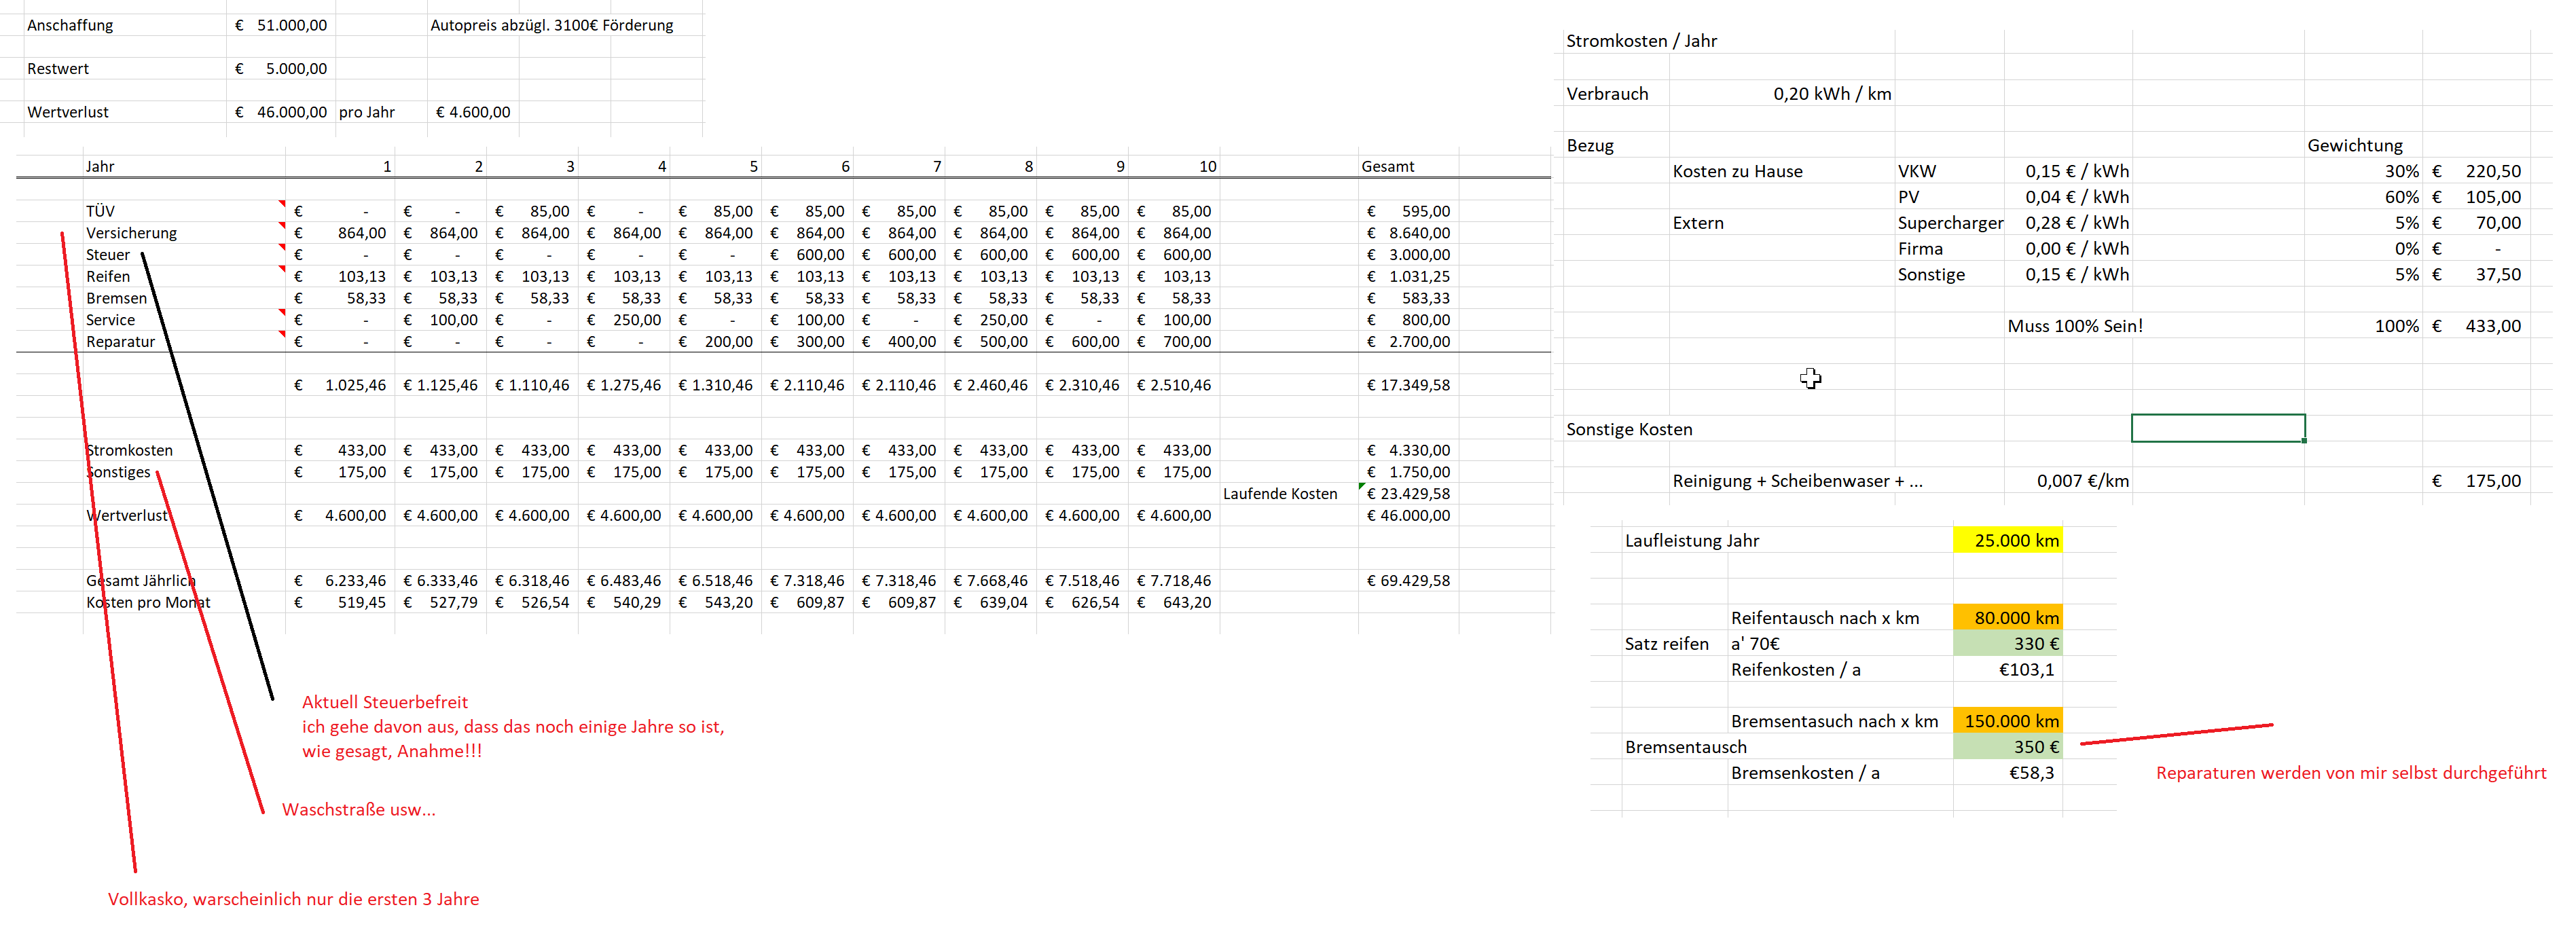Click the green-outlined empty cell beside Sonstige Kosten
Image resolution: width=2563 pixels, height=952 pixels.
(x=2218, y=428)
